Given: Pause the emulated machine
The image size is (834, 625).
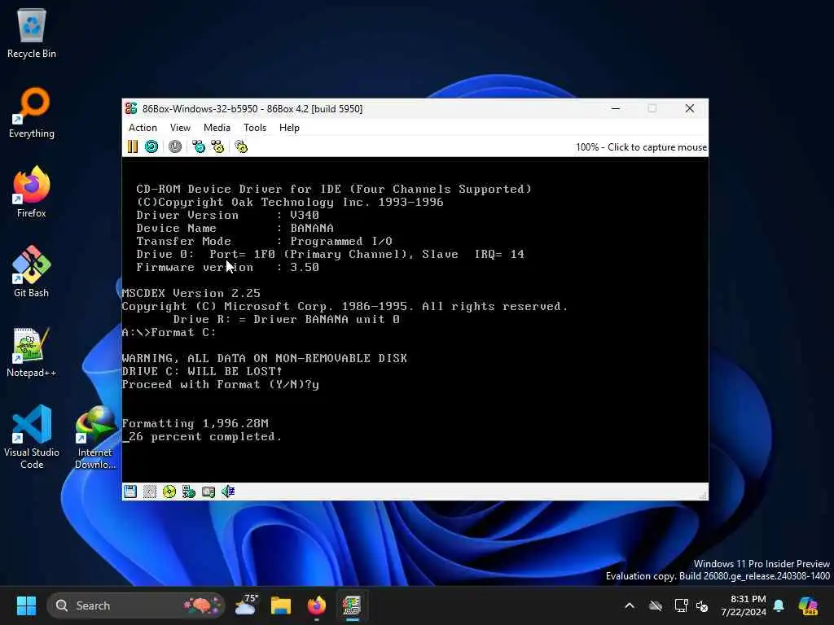Looking at the screenshot, I should pyautogui.click(x=133, y=146).
